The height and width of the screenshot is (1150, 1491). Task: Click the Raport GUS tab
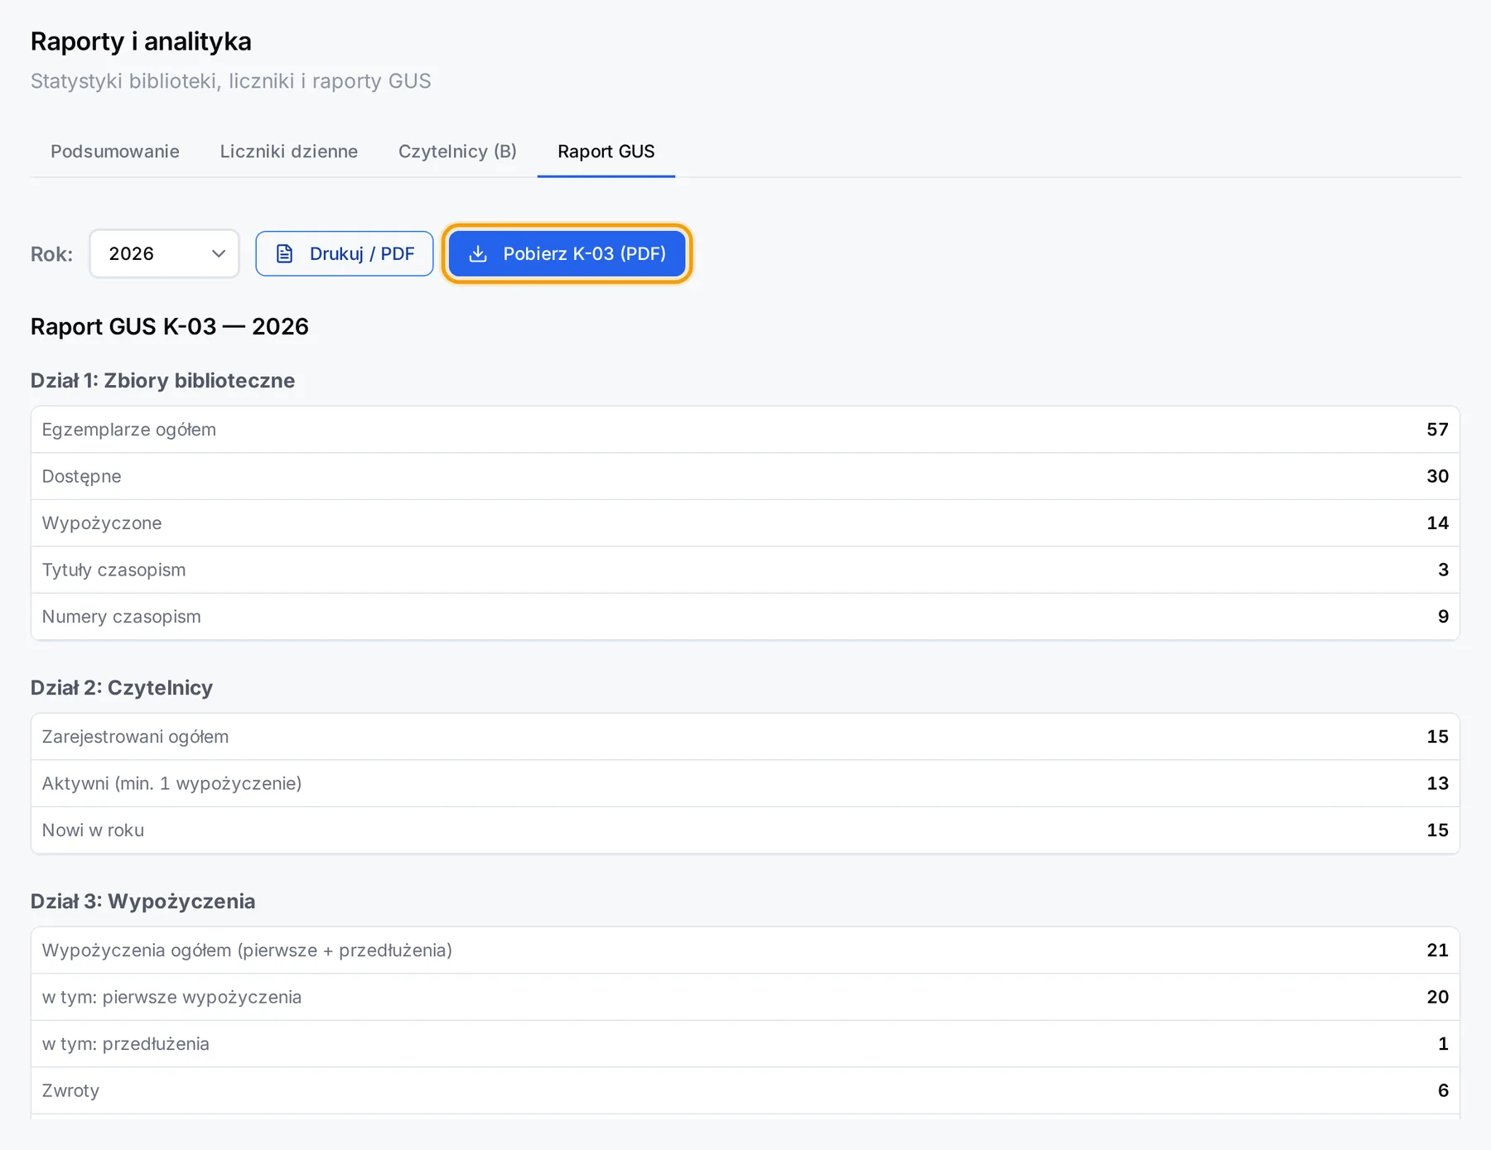[606, 152]
